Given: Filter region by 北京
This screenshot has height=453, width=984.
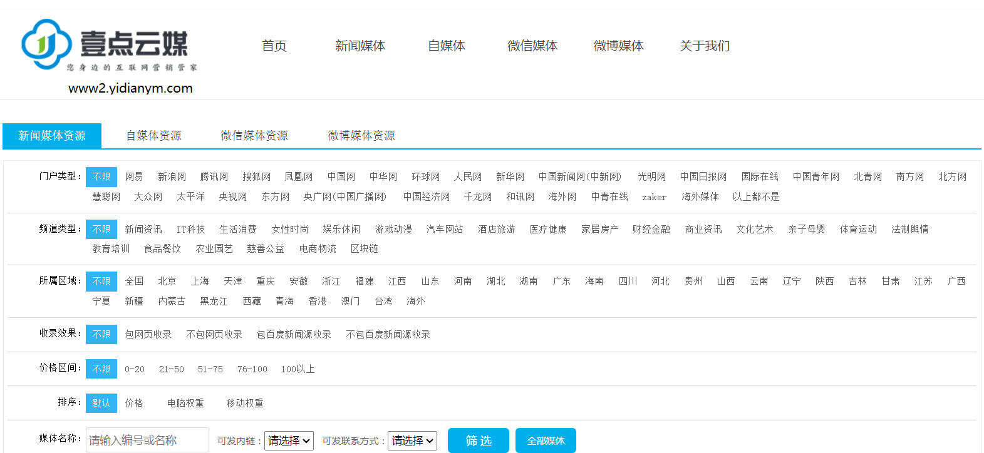Looking at the screenshot, I should [x=167, y=282].
